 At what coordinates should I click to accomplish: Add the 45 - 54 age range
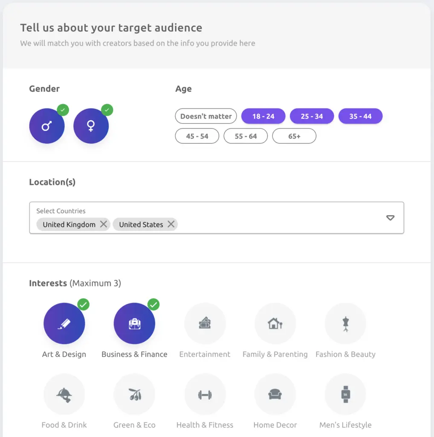coord(197,136)
